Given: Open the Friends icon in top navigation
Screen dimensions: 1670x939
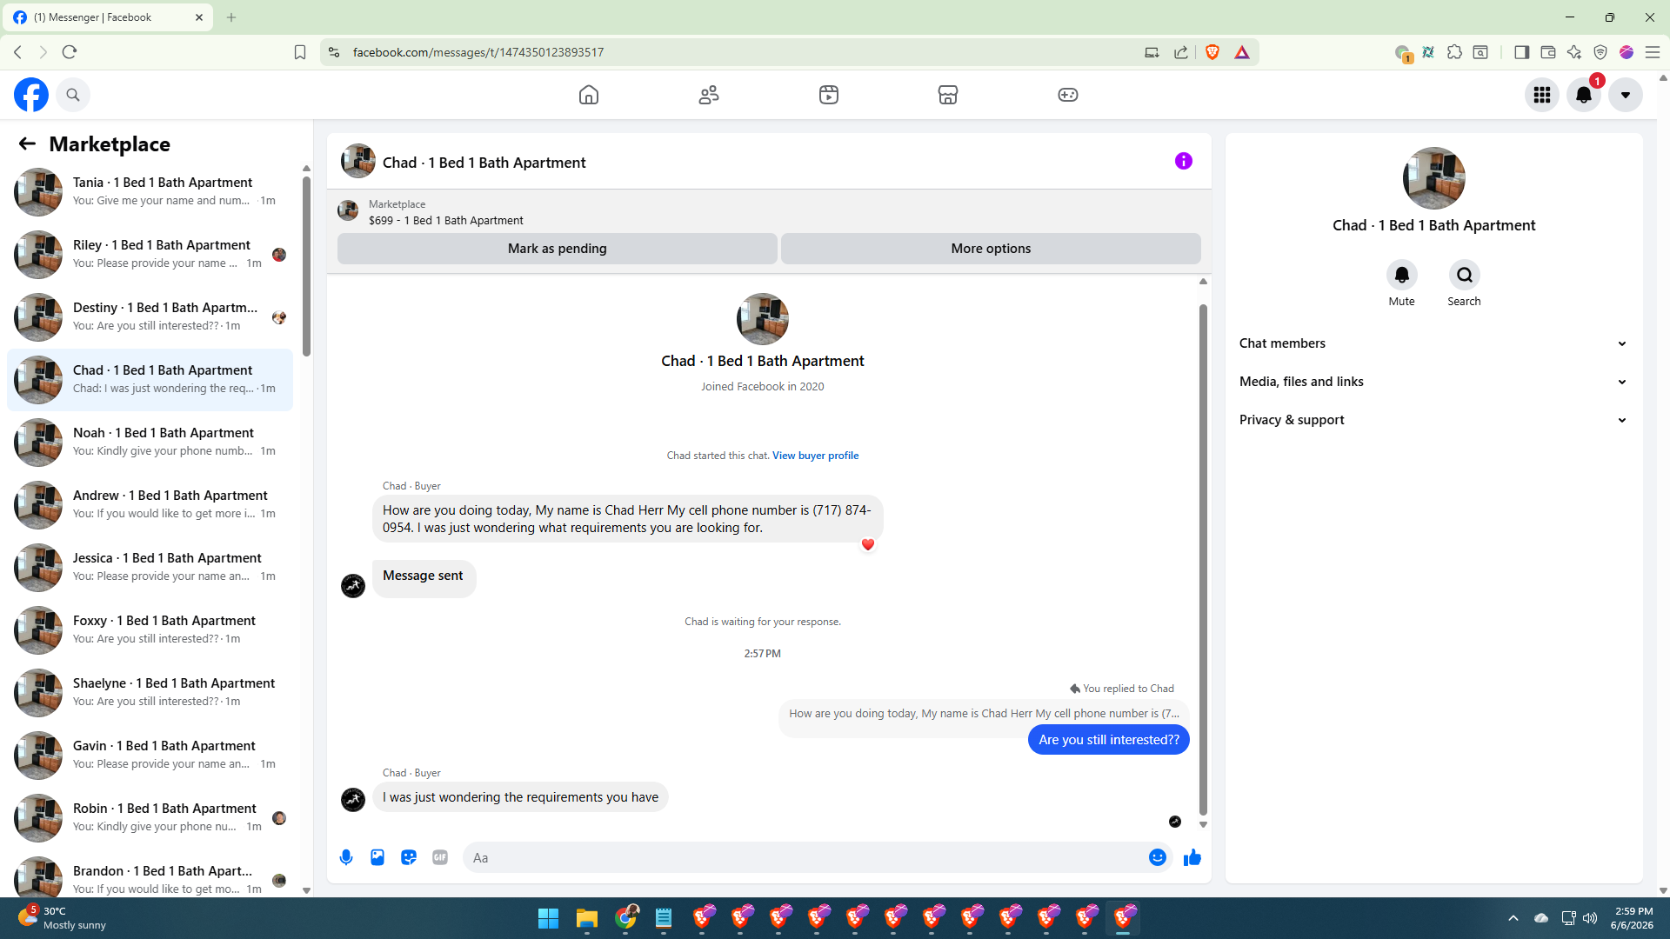Looking at the screenshot, I should click(x=709, y=95).
